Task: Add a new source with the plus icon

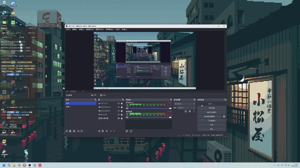Action: pos(99,131)
